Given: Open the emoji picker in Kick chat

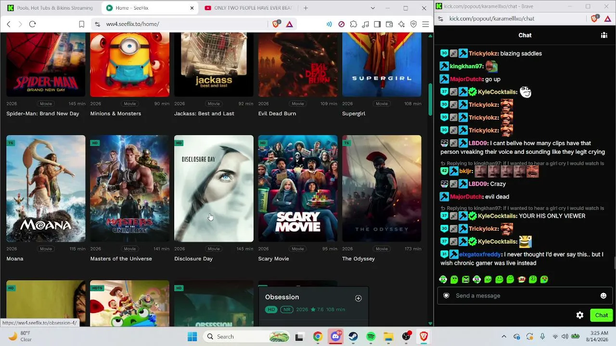Looking at the screenshot, I should pos(603,296).
